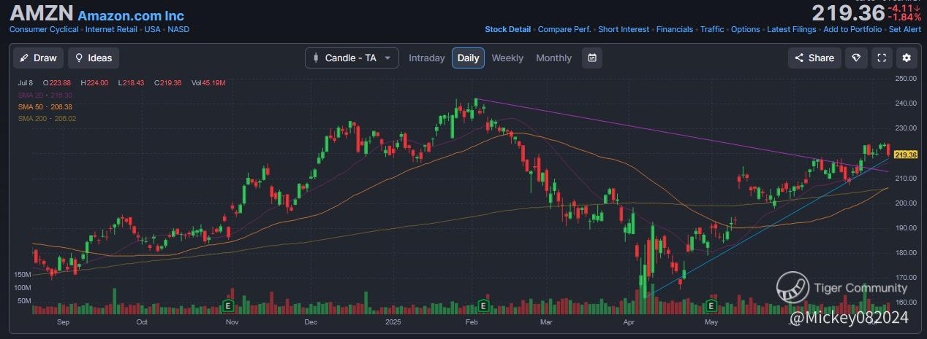This screenshot has height=339, width=927.
Task: Select the Weekly timeframe
Action: point(507,58)
